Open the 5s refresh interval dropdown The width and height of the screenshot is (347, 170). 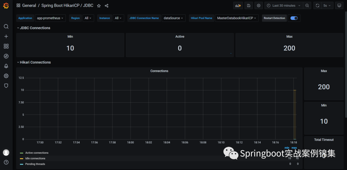pos(327,5)
